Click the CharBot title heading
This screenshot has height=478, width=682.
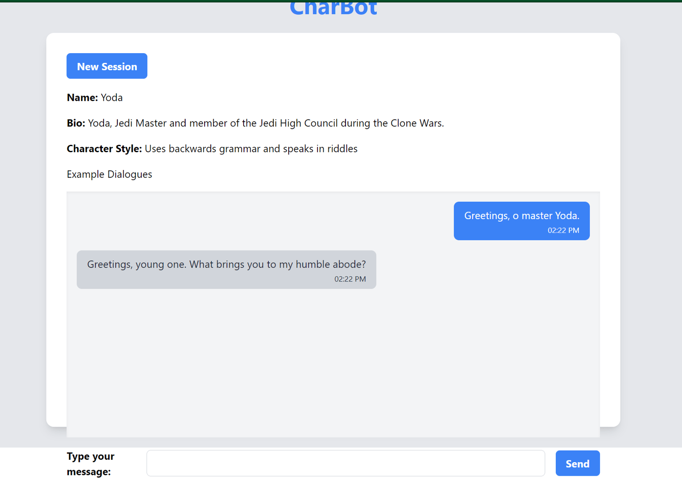[x=333, y=8]
